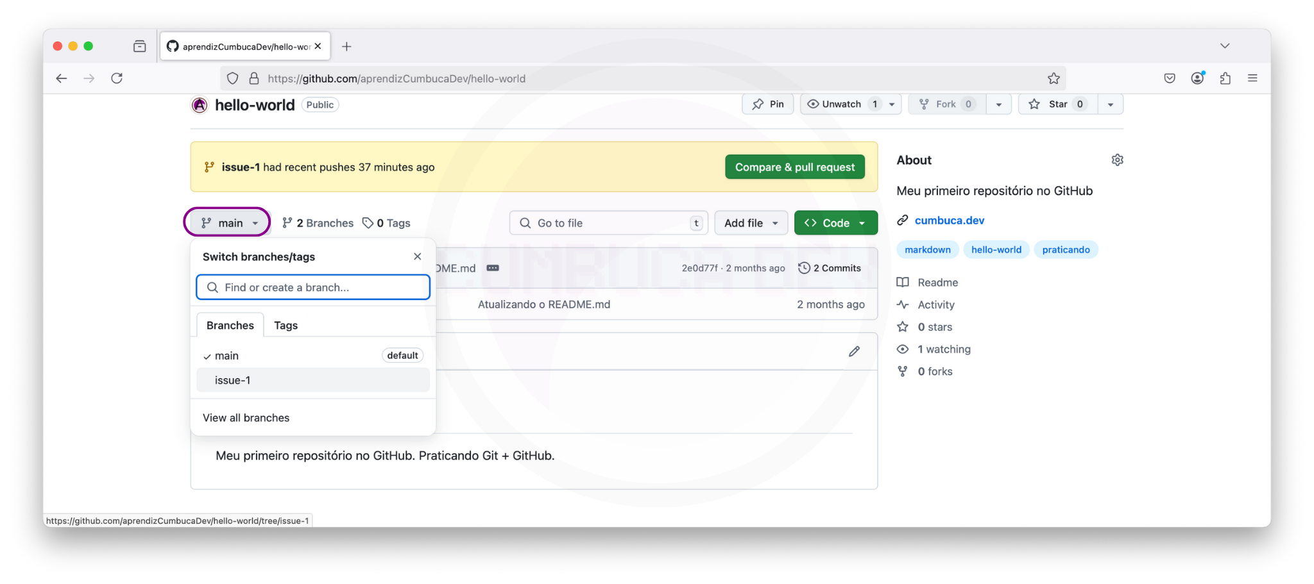Close the Switch branches/tags popup
Screen dimensions: 1314x584
(x=417, y=256)
